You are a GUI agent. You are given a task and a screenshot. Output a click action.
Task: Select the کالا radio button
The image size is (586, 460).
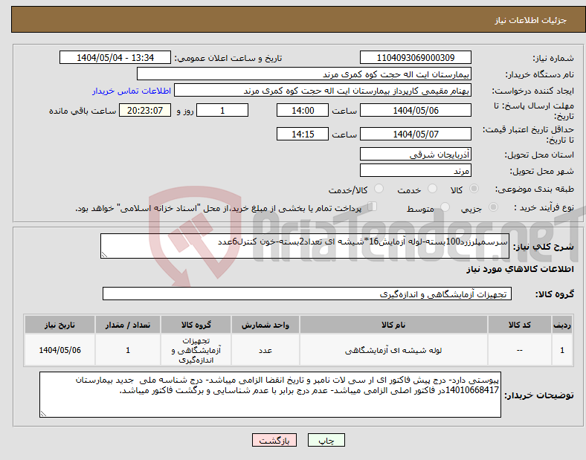point(474,189)
